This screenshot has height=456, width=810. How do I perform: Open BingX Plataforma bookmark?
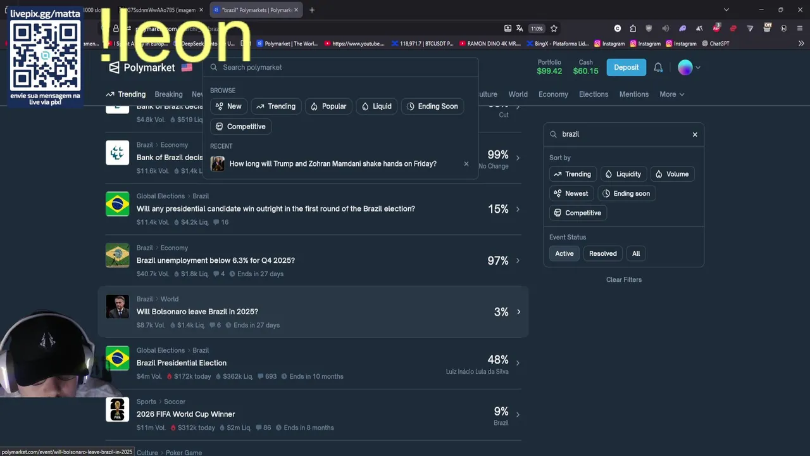pos(557,44)
